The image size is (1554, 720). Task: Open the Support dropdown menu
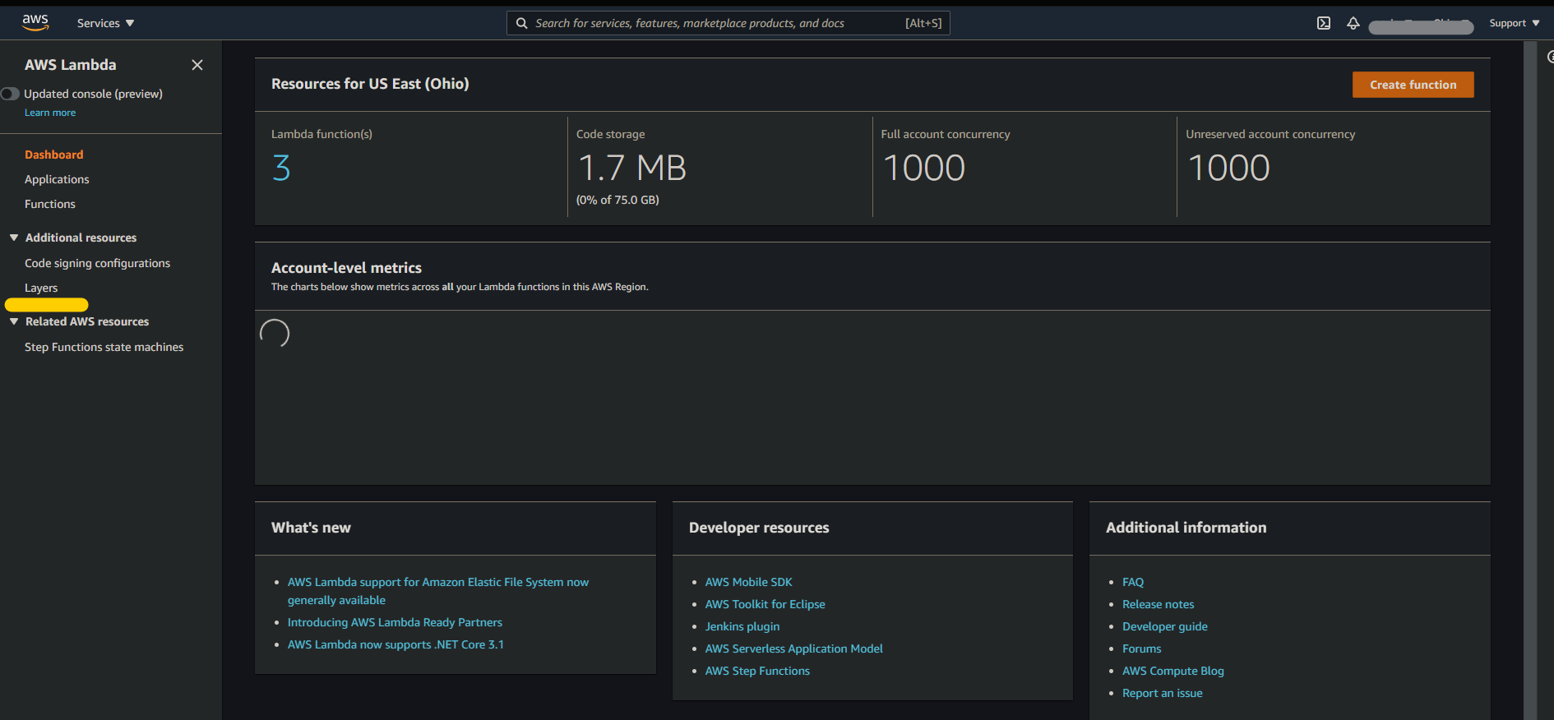pos(1514,23)
